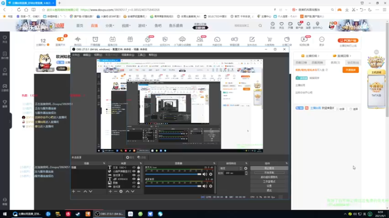Toggle lock on 图像 source

pyautogui.click(x=139, y=183)
